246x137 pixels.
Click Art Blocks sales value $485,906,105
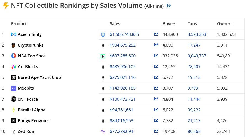point(123,67)
